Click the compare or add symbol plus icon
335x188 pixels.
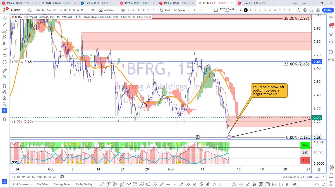pos(30,10)
